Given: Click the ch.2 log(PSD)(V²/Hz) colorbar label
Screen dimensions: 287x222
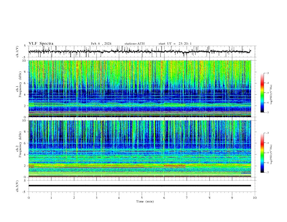Looking at the screenshot, I should [x=271, y=154].
